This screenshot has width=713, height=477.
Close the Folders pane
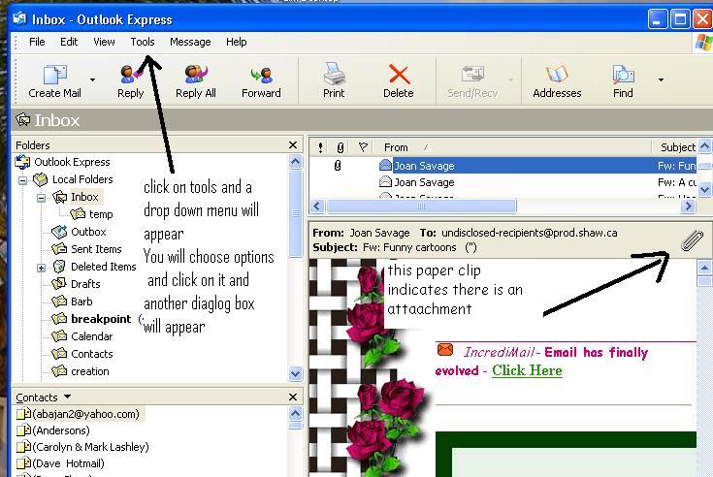(293, 145)
